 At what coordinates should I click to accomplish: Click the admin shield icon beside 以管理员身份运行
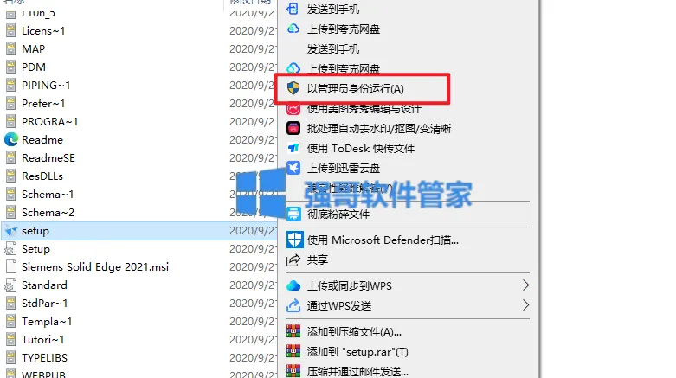pyautogui.click(x=293, y=88)
